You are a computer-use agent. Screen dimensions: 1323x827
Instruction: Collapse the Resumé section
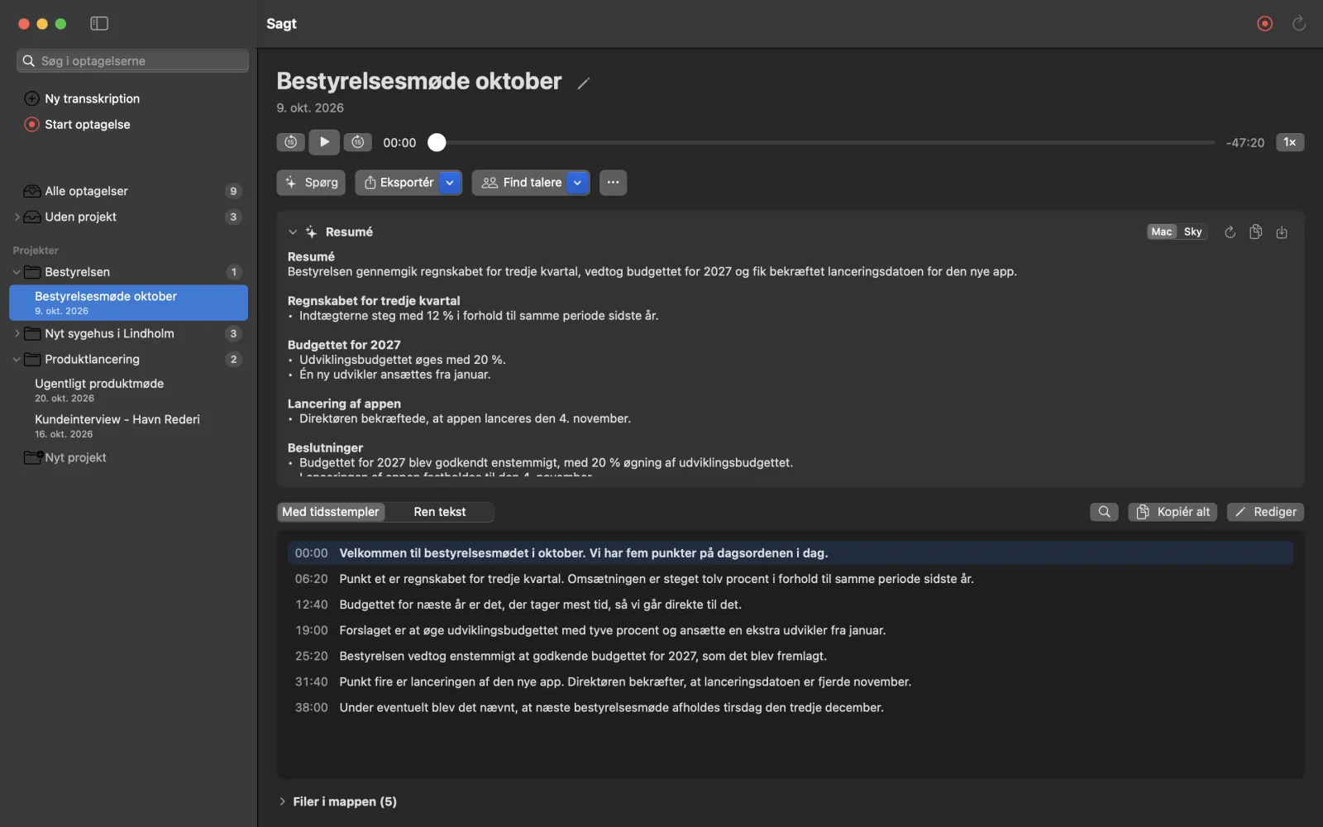tap(293, 232)
